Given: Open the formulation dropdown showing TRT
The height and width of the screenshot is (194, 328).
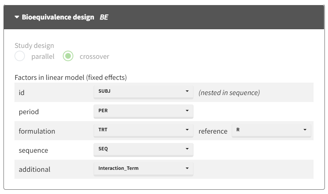Looking at the screenshot, I should tap(143, 130).
